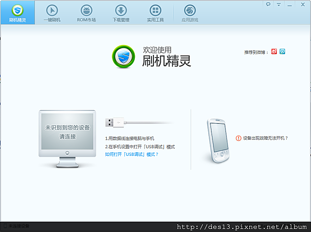
Task: Open the title bar dropdown menu arrow
Action: (279, 5)
